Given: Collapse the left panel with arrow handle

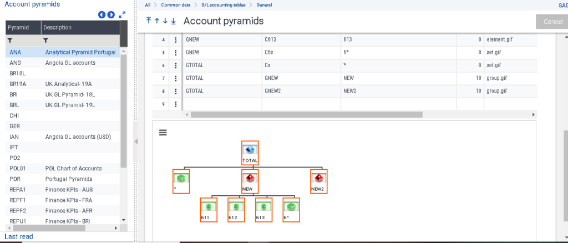Looking at the screenshot, I should (x=136, y=141).
